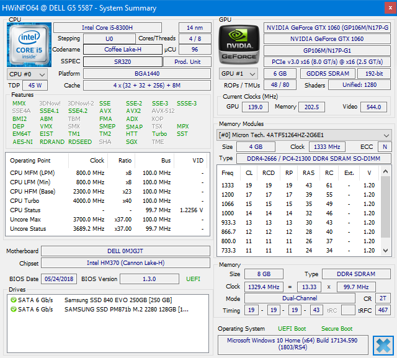
Task: Click the Video clock value 544.0
Action: [x=373, y=107]
